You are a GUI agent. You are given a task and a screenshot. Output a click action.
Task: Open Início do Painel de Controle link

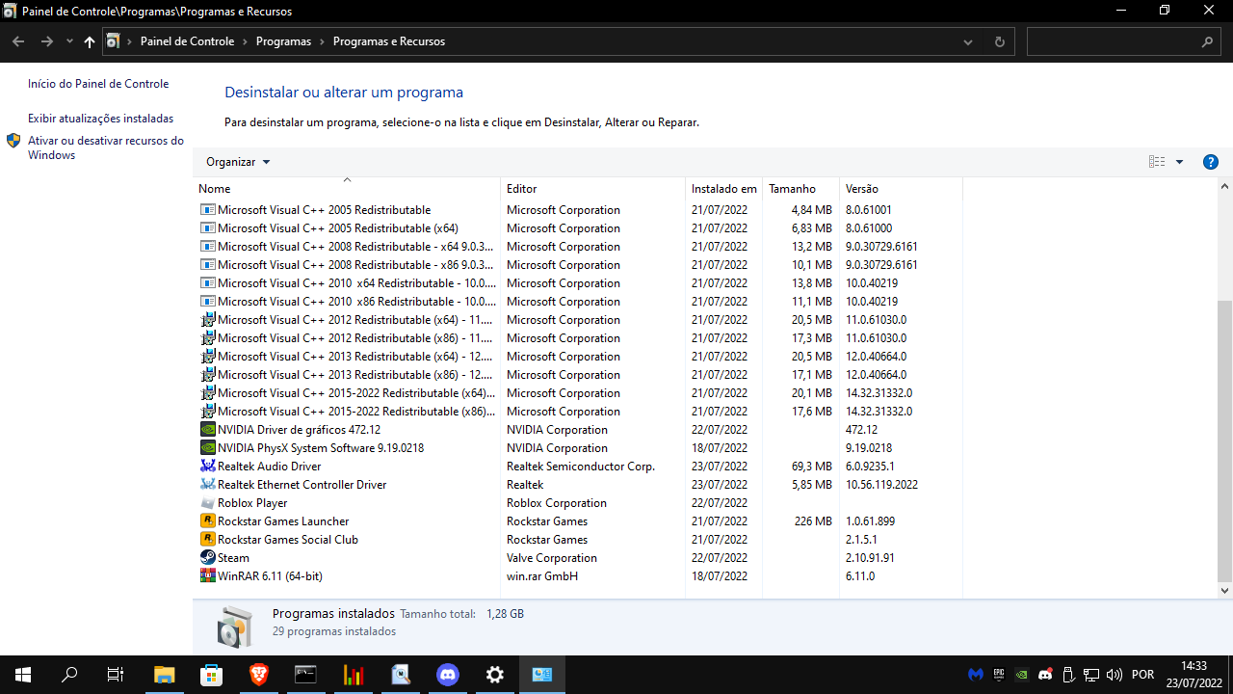[98, 84]
